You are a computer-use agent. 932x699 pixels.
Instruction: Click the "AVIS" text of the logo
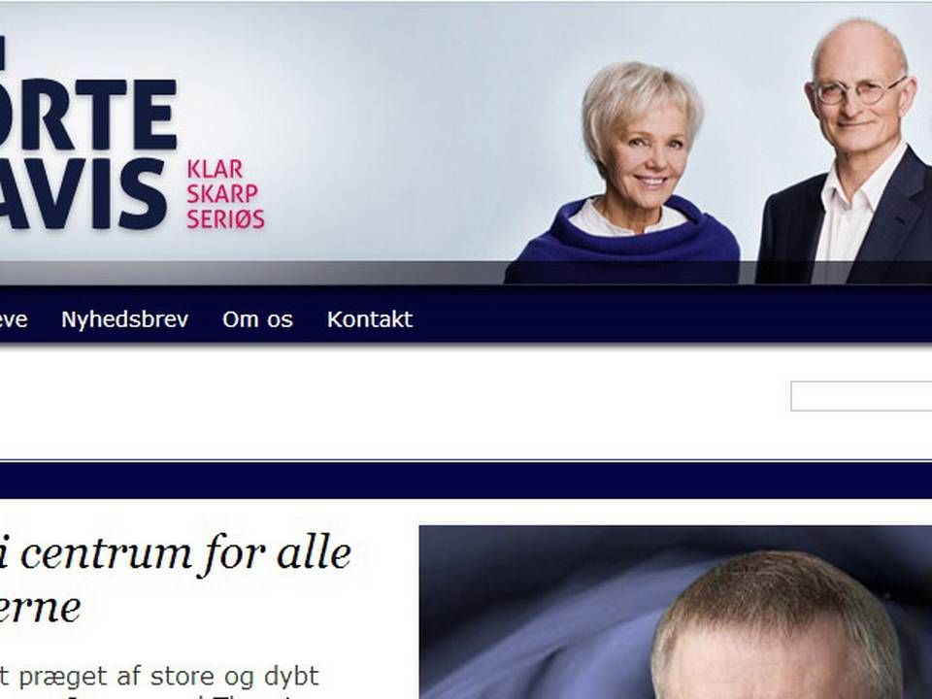click(x=83, y=194)
